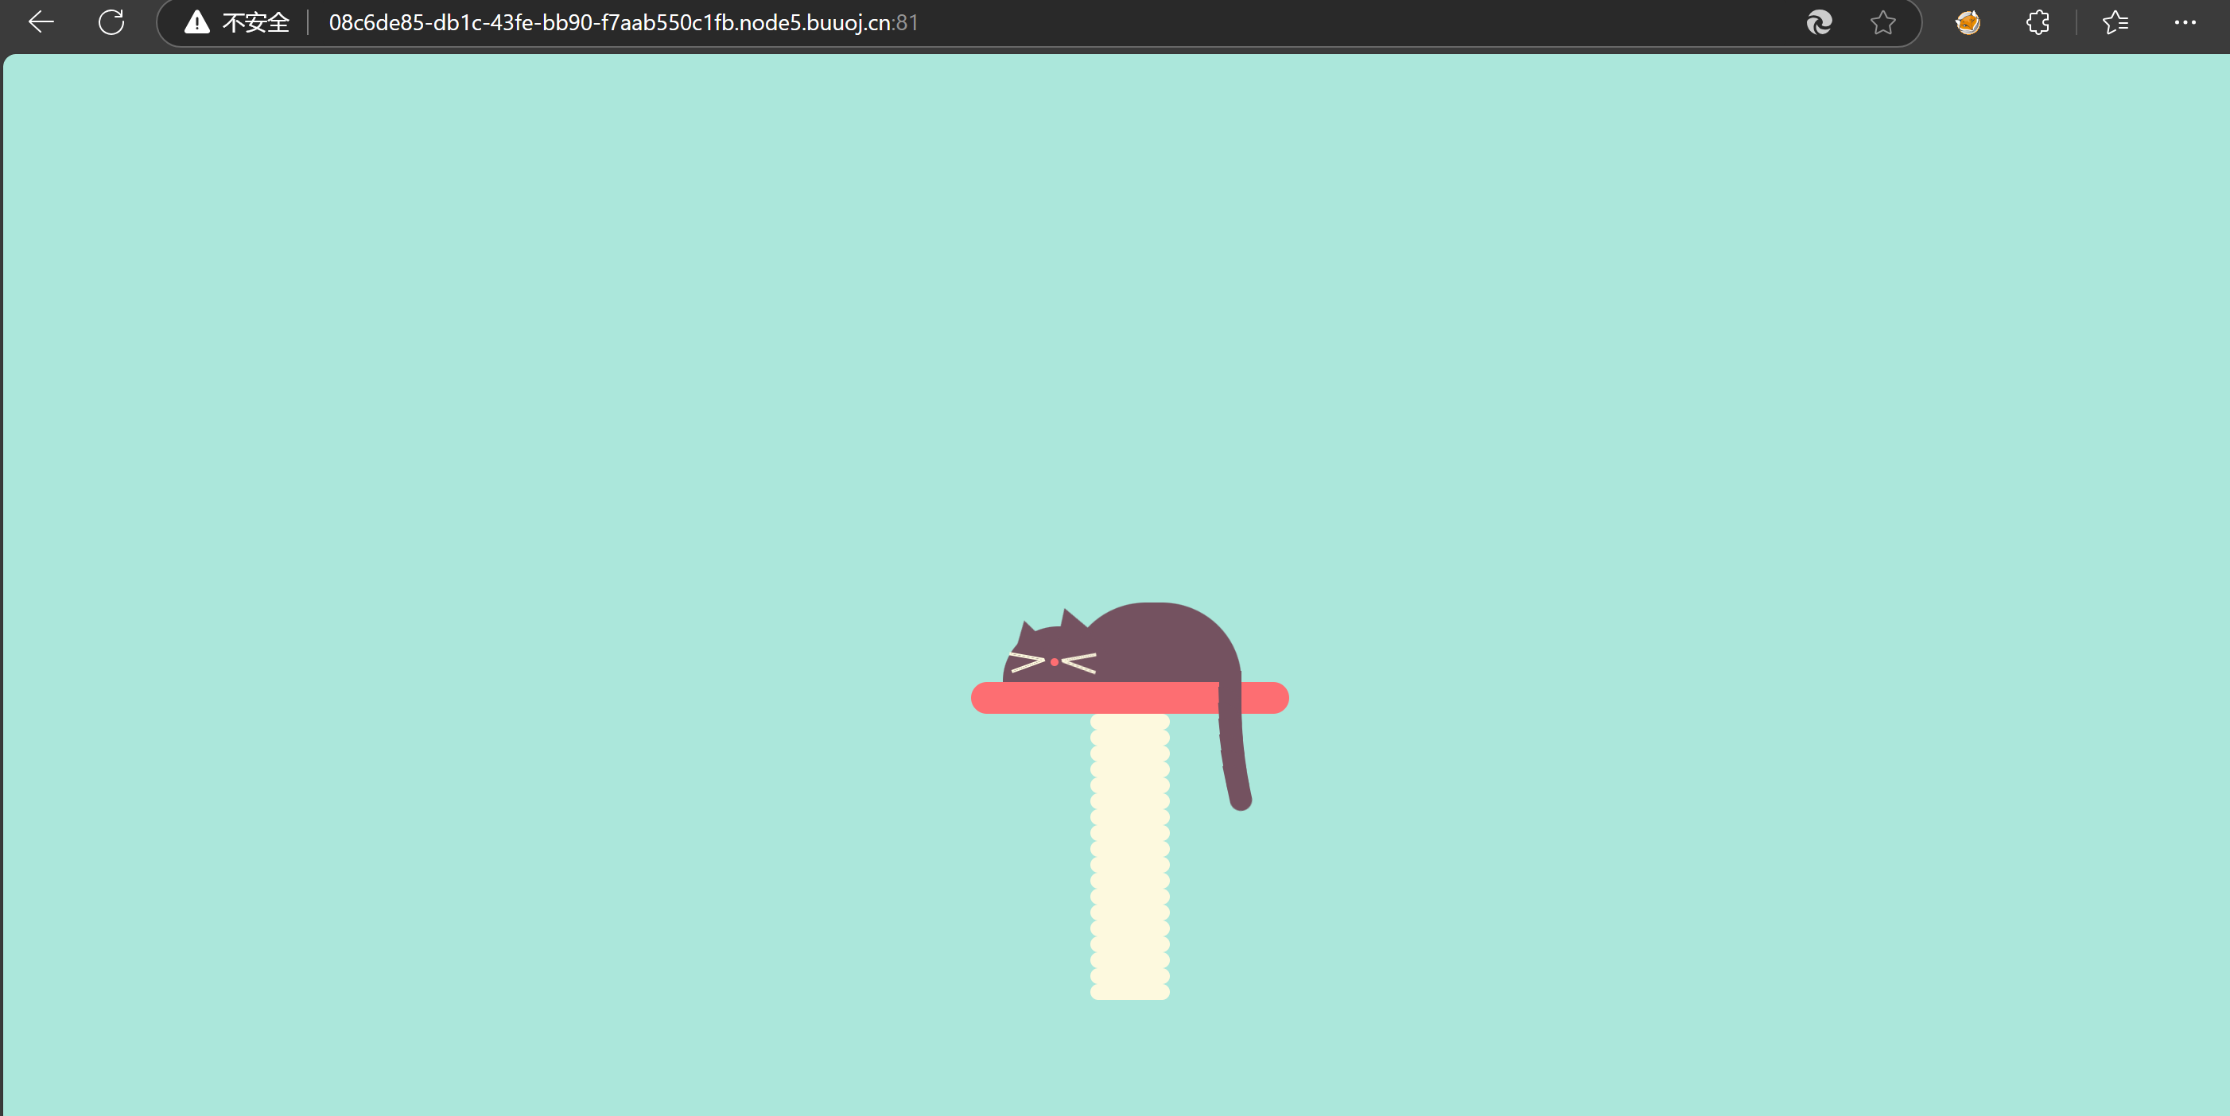Open the Extensions puzzle piece menu
Viewport: 2230px width, 1116px height.
pos(2038,22)
